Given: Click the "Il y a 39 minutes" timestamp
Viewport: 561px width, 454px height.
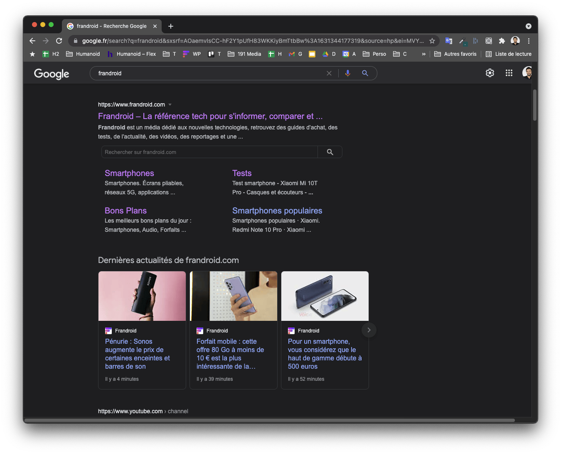Looking at the screenshot, I should click(214, 379).
